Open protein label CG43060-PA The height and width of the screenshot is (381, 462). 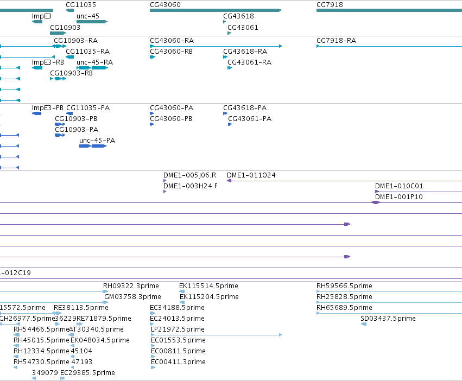[172, 108]
